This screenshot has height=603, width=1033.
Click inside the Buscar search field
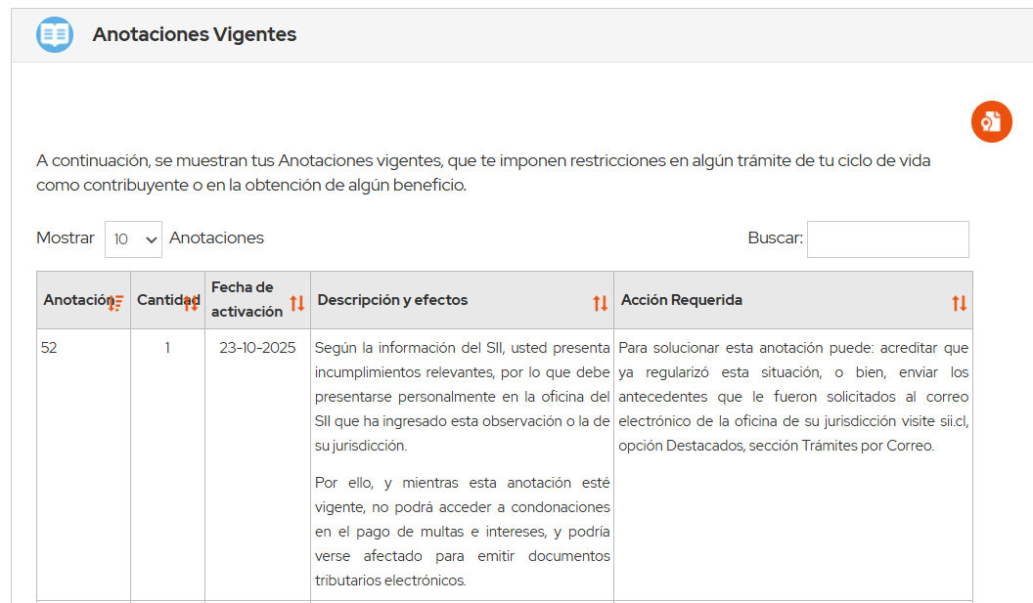[x=887, y=238]
